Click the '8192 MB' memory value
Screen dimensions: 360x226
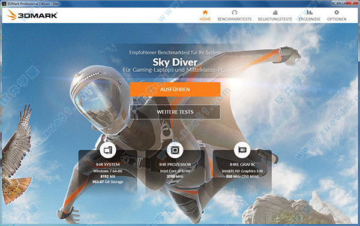click(x=107, y=176)
